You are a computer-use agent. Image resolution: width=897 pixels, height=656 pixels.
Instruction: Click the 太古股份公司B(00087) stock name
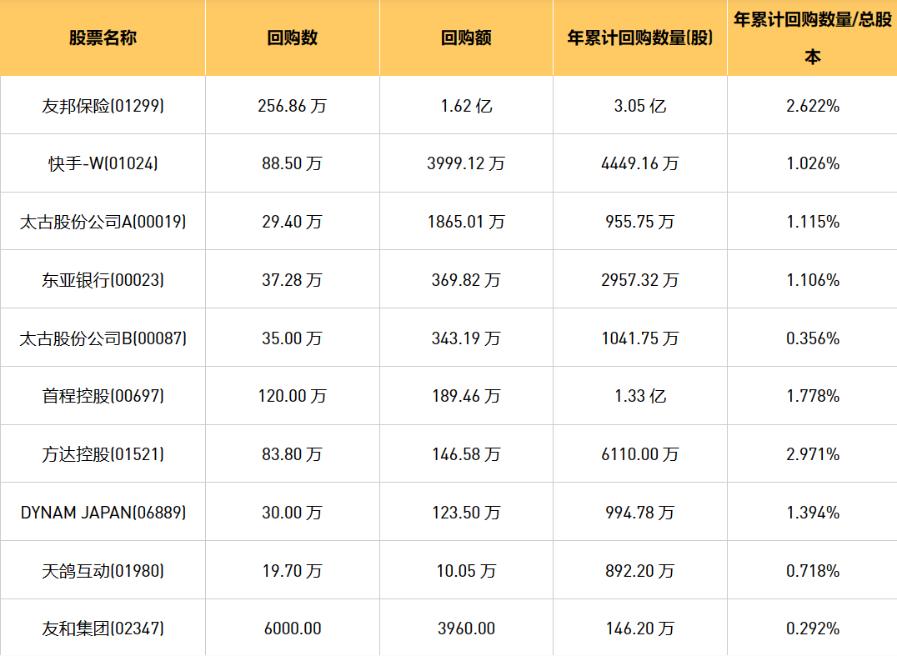(103, 338)
